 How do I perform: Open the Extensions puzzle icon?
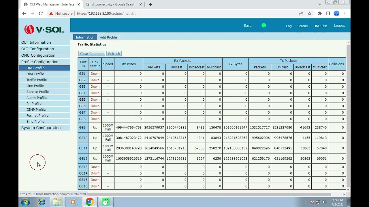320,14
